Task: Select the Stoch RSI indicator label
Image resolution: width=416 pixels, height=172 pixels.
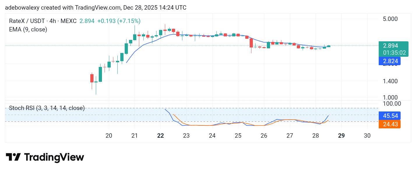Action: pyautogui.click(x=47, y=108)
